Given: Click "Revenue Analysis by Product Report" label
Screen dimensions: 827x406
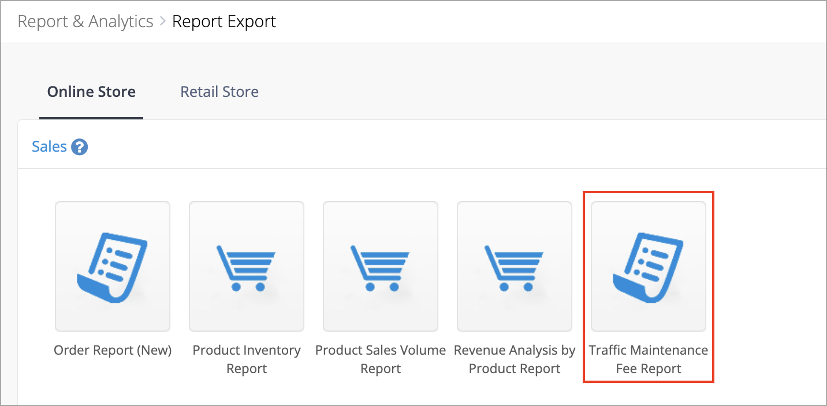Looking at the screenshot, I should pos(515,359).
